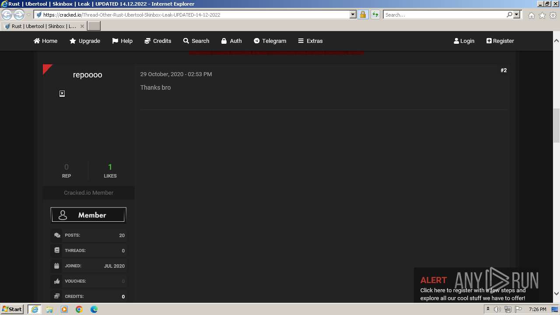
Task: Open the media player taskbar icon
Action: (64, 309)
